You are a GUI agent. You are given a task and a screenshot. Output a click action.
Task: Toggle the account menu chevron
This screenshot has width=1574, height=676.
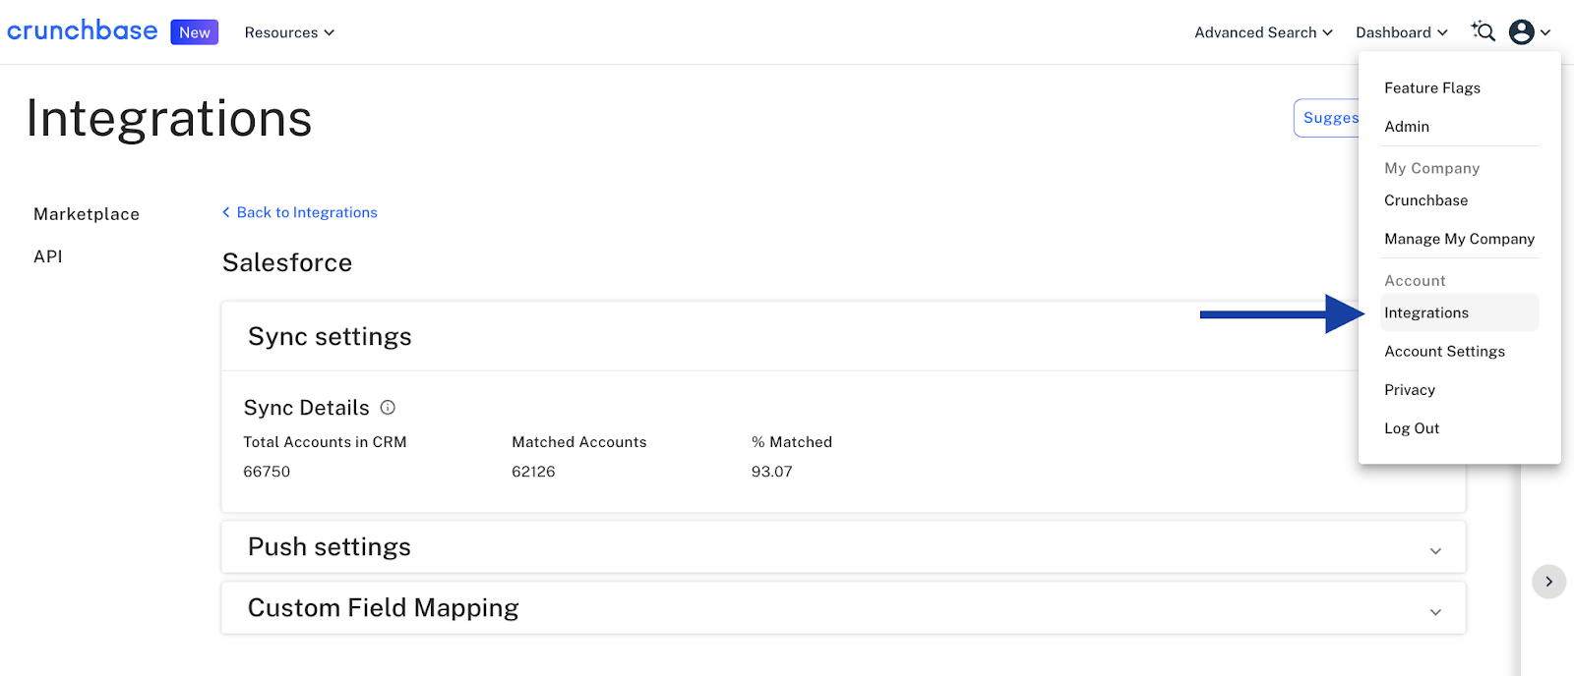1545,32
